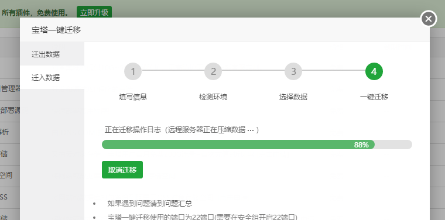Click the 88% percentage label
This screenshot has width=445, height=220.
361,145
